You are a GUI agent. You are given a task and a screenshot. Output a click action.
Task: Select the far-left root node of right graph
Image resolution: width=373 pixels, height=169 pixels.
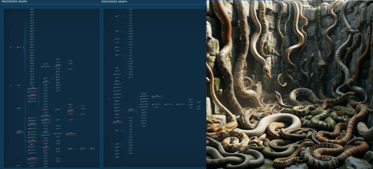[109, 98]
